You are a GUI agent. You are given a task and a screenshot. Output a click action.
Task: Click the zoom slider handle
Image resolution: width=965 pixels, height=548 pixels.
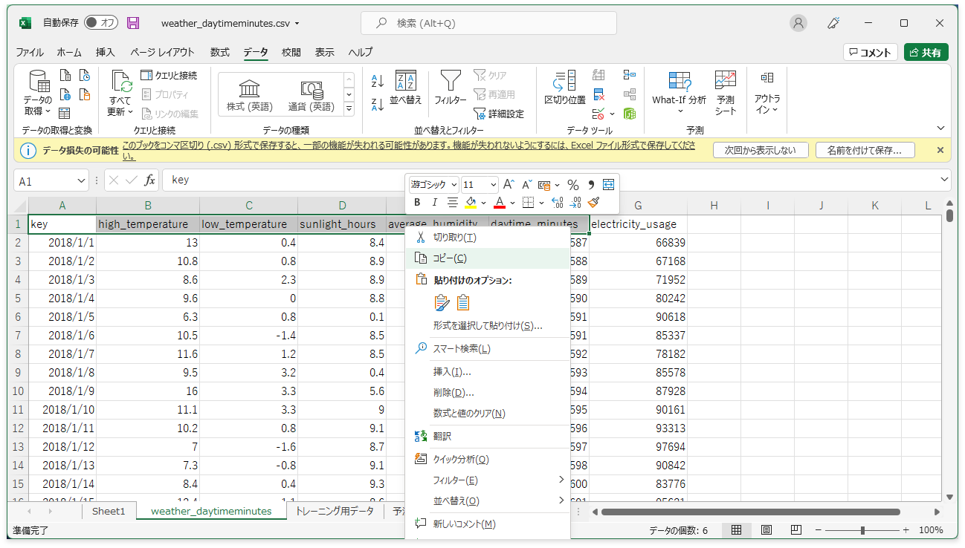click(862, 530)
